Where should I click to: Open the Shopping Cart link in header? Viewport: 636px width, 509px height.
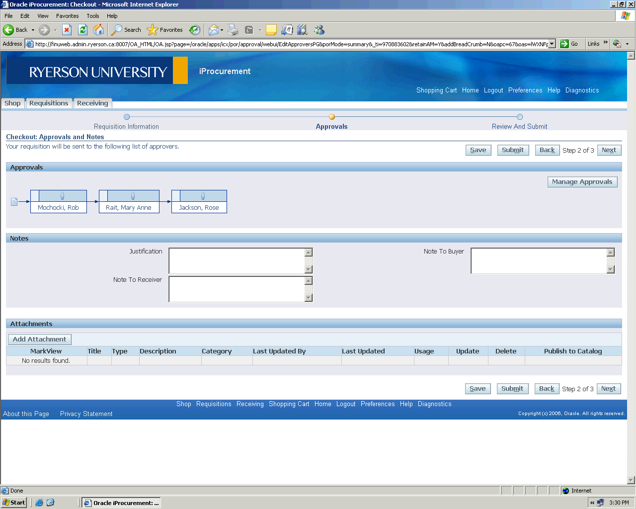point(436,90)
